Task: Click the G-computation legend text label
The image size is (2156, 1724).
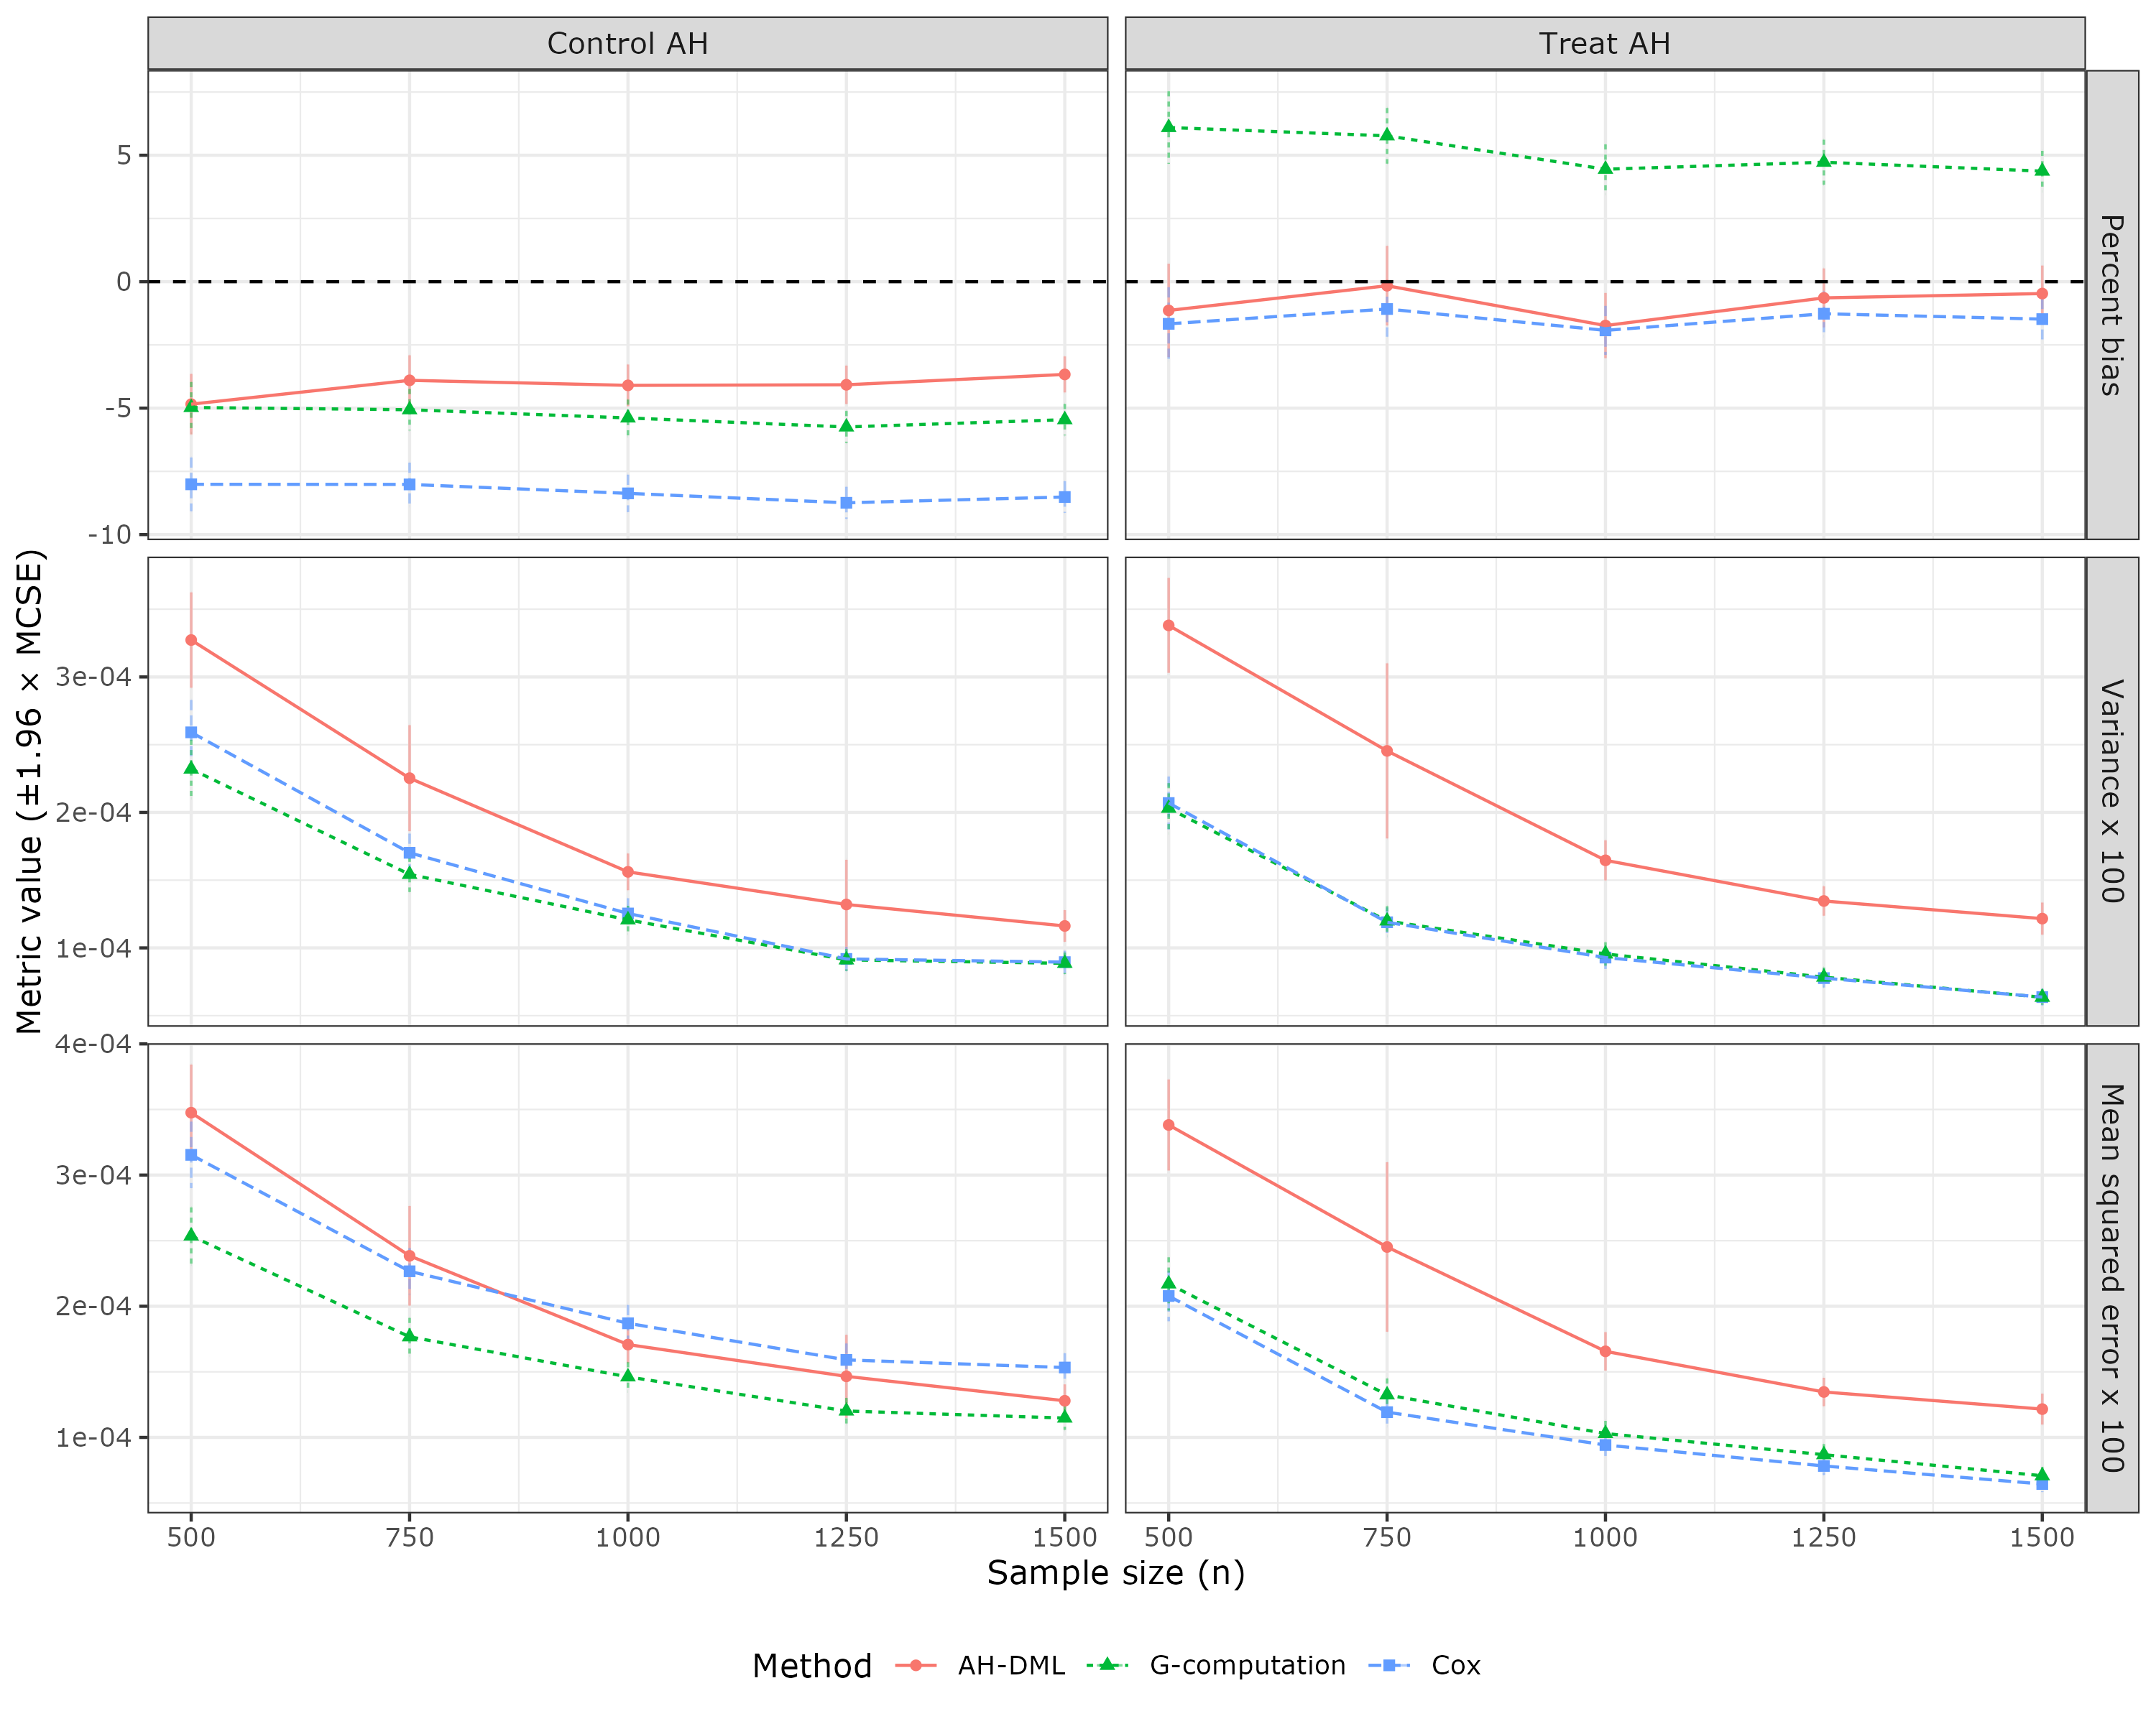Action: [1247, 1666]
